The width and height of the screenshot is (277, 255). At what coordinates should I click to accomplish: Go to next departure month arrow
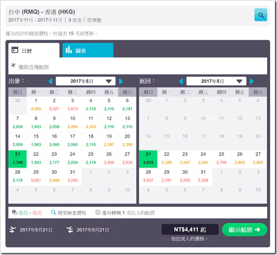(121, 81)
